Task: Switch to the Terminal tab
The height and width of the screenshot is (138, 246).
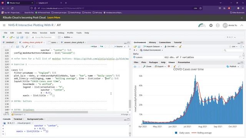Action: 18,119
